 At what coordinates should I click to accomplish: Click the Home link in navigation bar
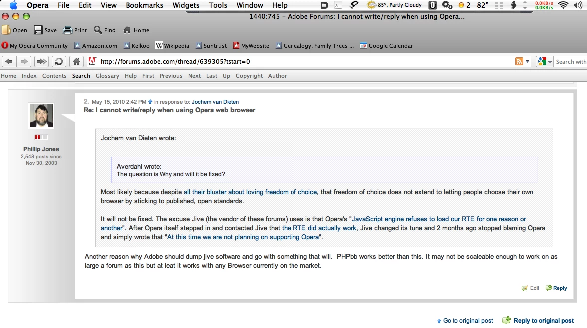tap(8, 76)
